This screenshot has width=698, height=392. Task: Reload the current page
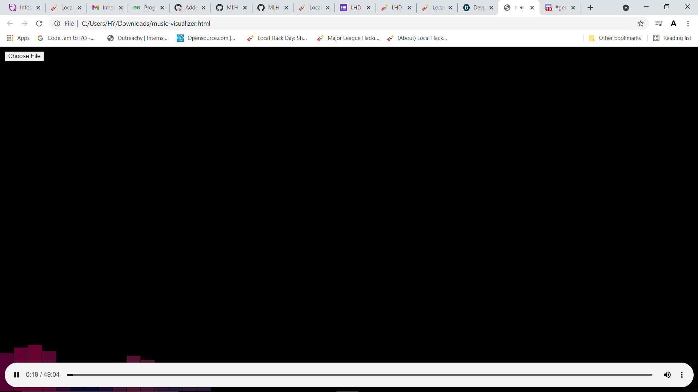[x=39, y=24]
